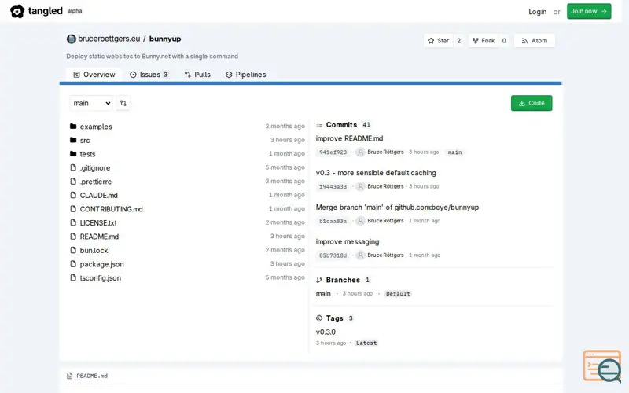Open commit 'Merge branch main of github.com:bcye/bunnyup'
The height and width of the screenshot is (393, 629).
(397, 208)
